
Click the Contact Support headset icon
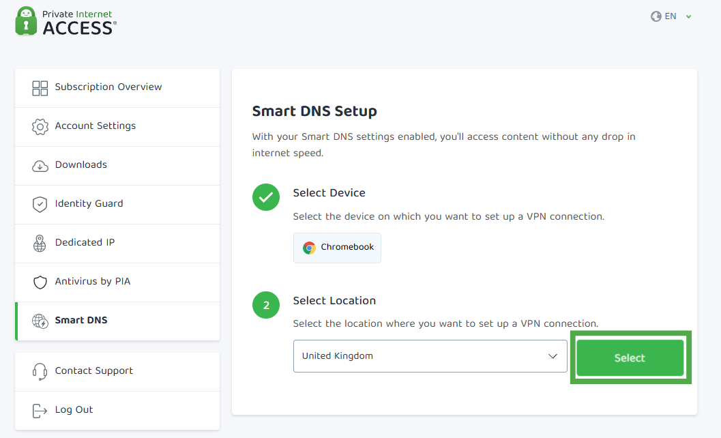point(40,371)
